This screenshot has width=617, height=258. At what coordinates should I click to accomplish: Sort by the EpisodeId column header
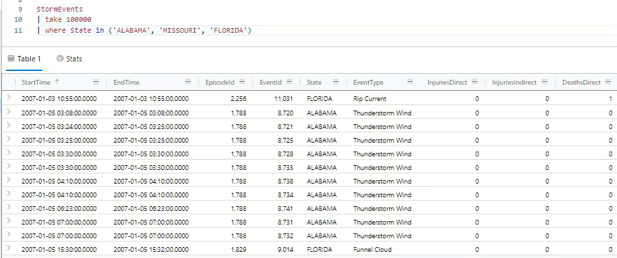click(220, 83)
